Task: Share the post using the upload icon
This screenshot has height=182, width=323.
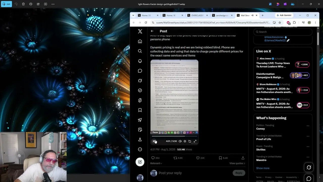Action: [x=243, y=158]
